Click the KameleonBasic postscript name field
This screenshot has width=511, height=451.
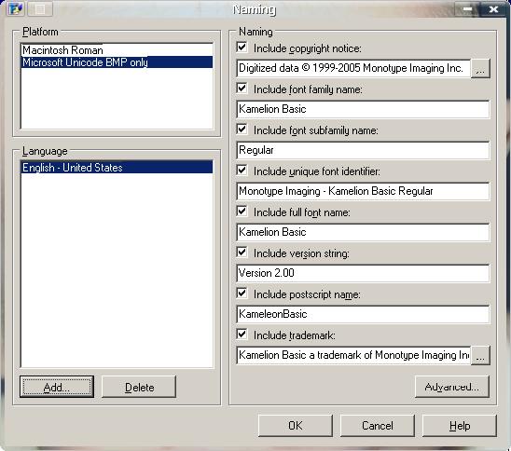pyautogui.click(x=363, y=315)
